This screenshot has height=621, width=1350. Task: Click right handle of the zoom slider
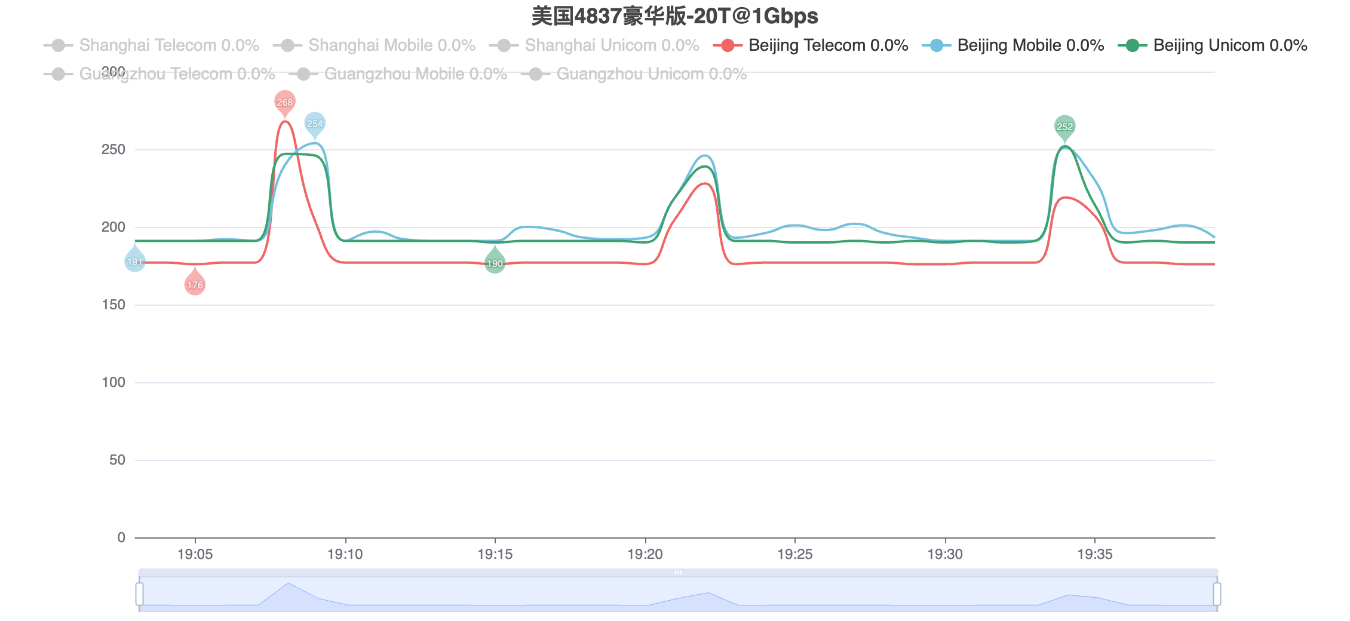[x=1217, y=594]
